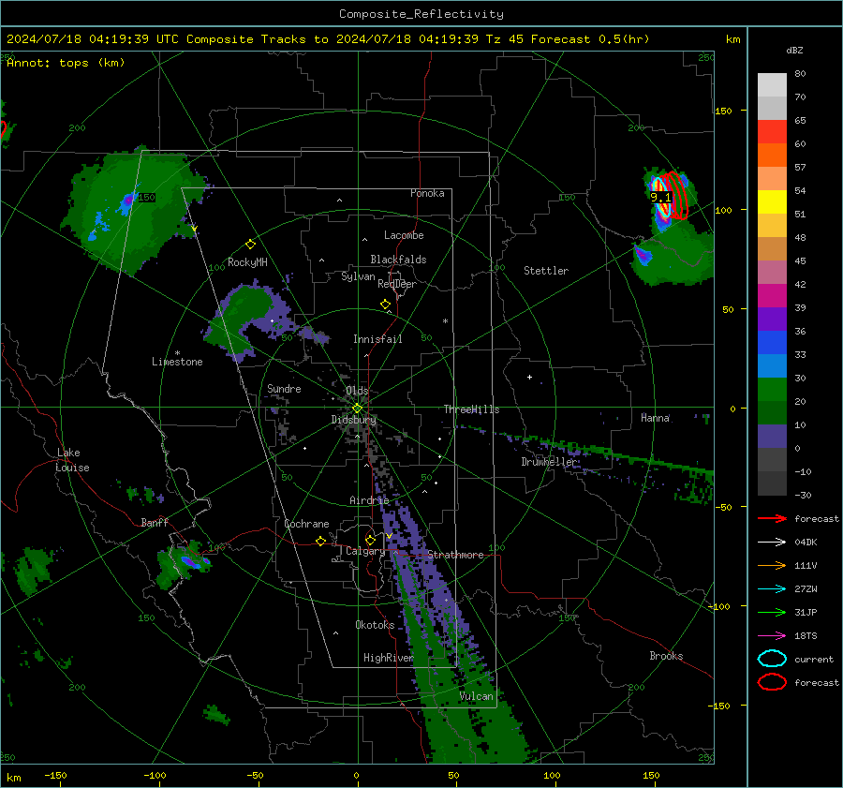Click the RockyMH label

click(247, 262)
